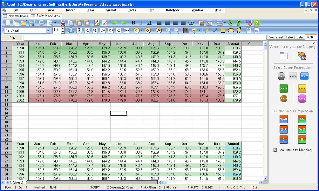
Task: Click the orange -0- bi-polar progression icon
Action: (302, 139)
